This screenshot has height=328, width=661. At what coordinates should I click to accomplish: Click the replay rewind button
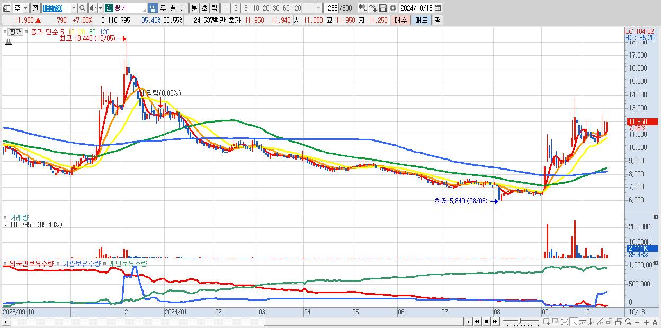point(477,322)
